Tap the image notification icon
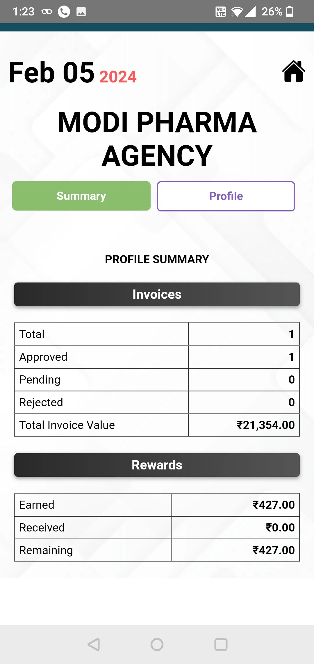The height and width of the screenshot is (664, 314). coord(81,12)
